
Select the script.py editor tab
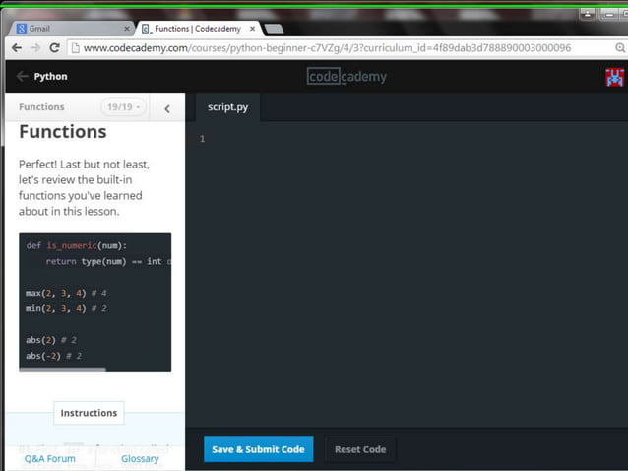click(x=228, y=107)
